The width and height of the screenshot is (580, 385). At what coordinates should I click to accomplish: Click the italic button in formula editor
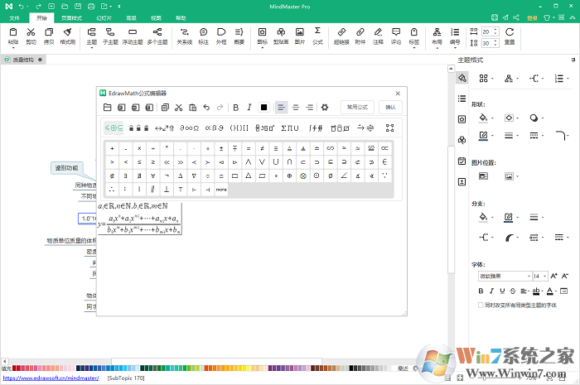point(249,107)
